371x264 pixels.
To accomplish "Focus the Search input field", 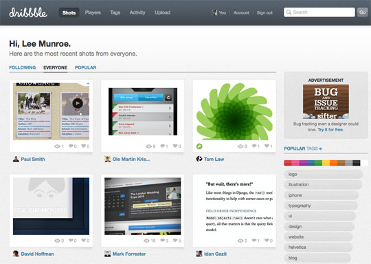I will click(x=319, y=12).
